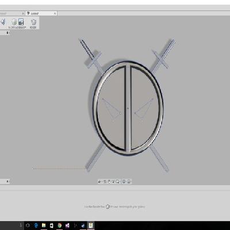Open Visual Studio from the taskbar

coord(67,225)
